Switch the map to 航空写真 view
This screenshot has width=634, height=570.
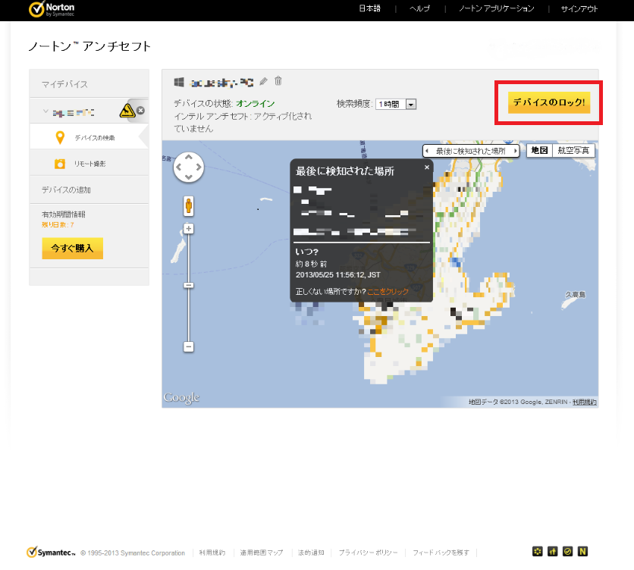tap(573, 150)
